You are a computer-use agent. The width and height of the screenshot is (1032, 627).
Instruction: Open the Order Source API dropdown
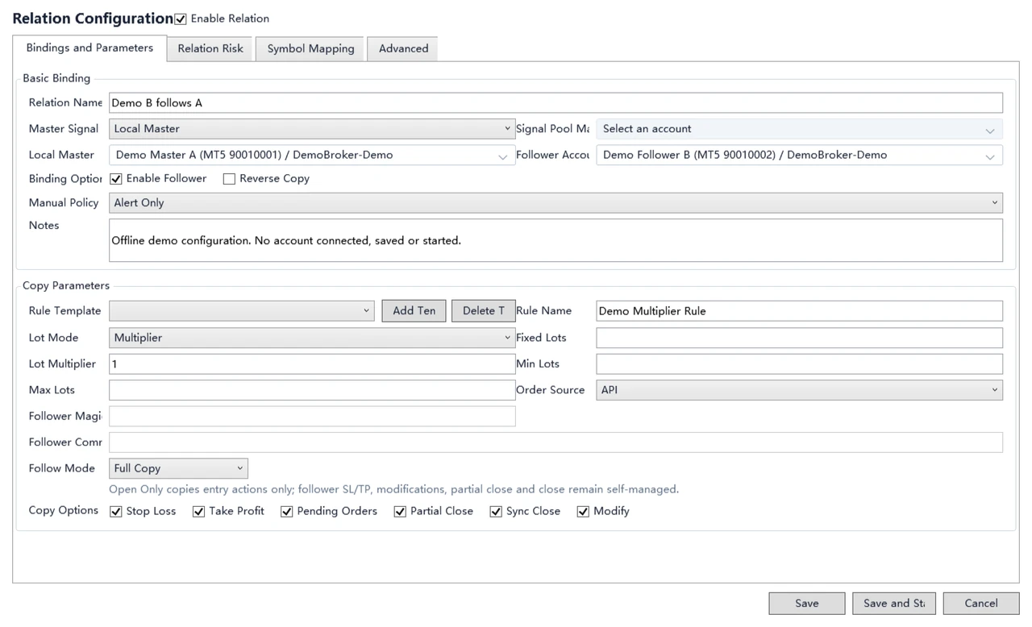[799, 390]
